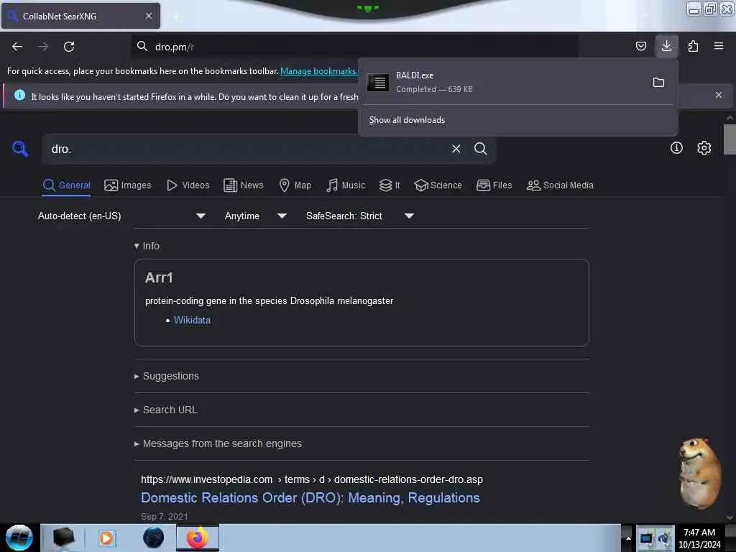Click the forward navigation arrow

[x=42, y=47]
